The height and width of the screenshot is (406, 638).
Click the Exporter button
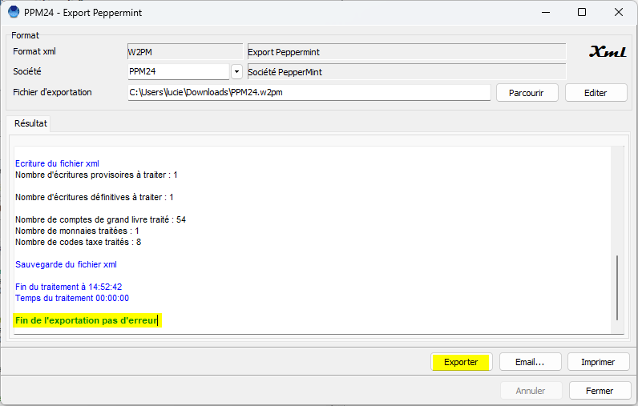tap(462, 362)
